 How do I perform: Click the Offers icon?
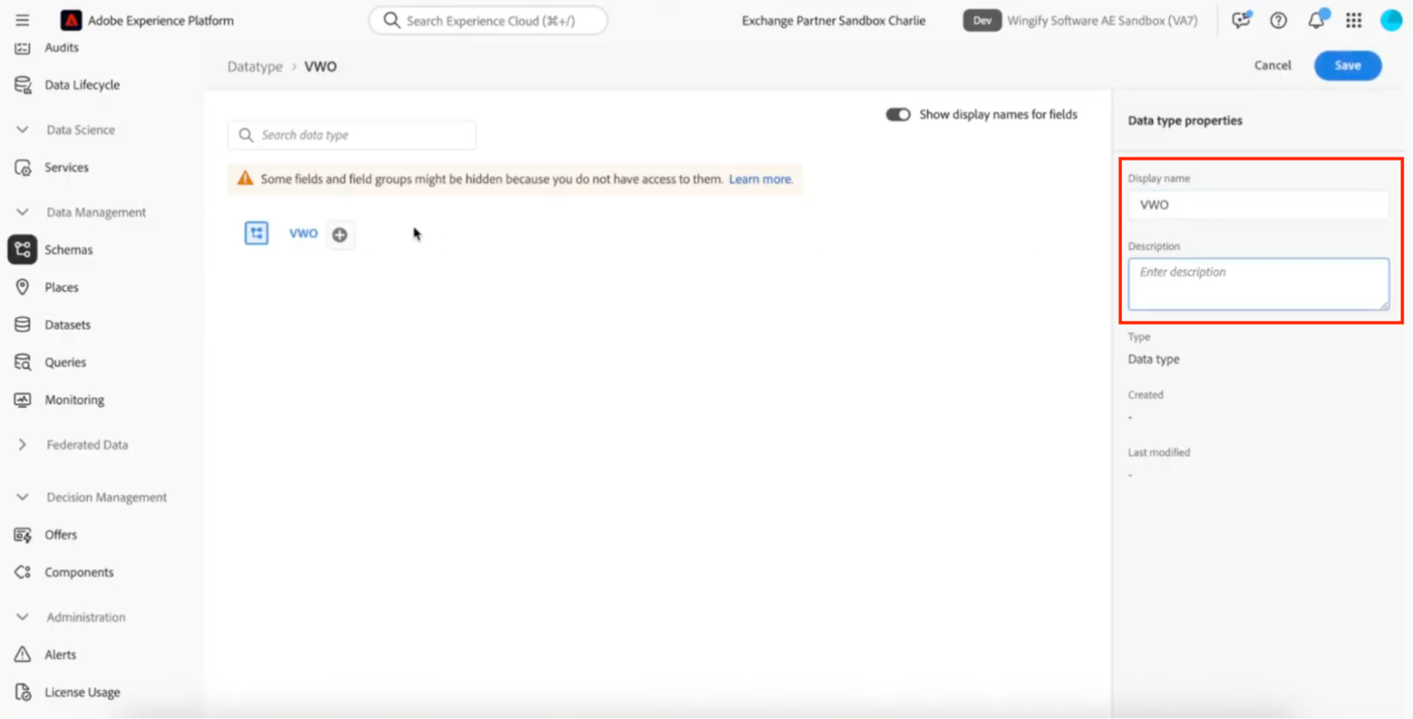click(23, 535)
